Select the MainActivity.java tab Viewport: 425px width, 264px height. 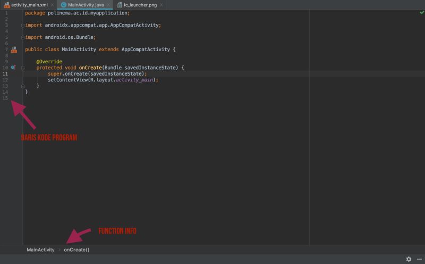(x=86, y=5)
